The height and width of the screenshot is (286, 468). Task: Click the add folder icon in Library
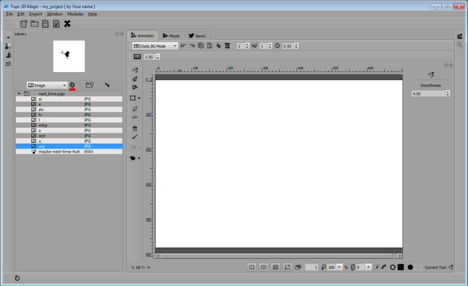click(x=89, y=85)
